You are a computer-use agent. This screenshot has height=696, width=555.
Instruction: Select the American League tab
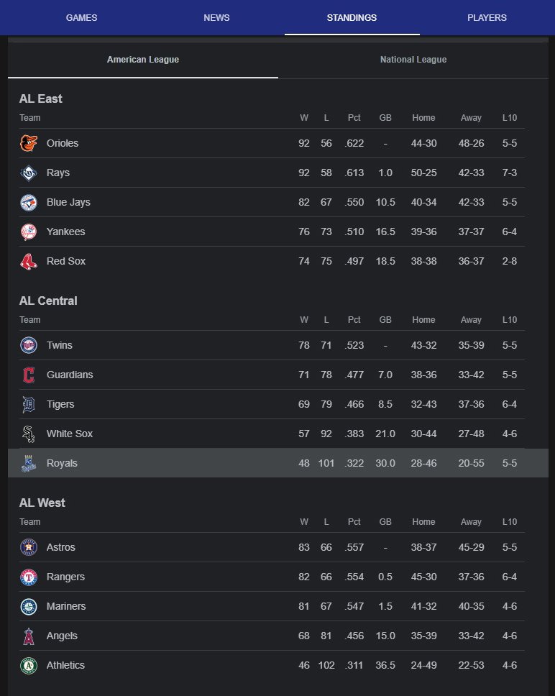[x=143, y=60]
